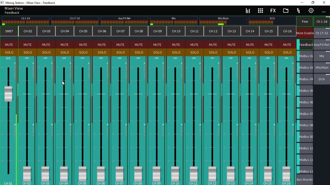Image resolution: width=330 pixels, height=185 pixels.
Task: Switch to Mtx/Main layer
Action: coord(322,68)
